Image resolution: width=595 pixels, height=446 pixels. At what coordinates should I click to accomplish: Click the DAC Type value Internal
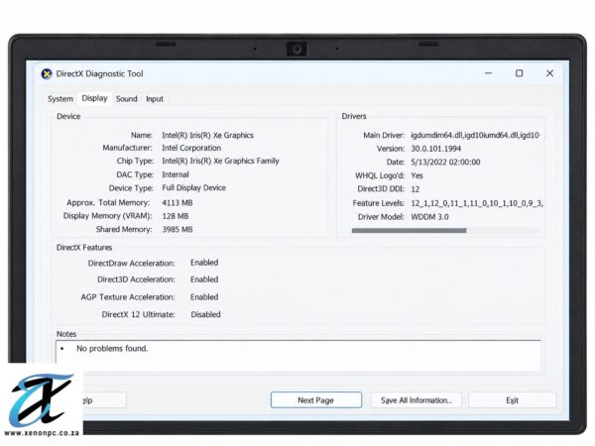176,174
